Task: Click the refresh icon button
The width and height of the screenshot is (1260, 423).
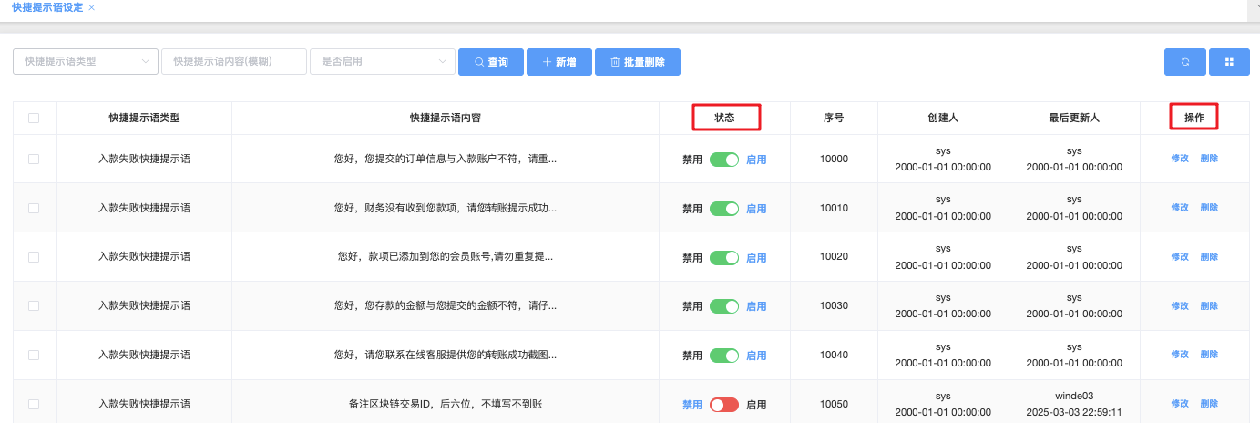Action: [1184, 62]
